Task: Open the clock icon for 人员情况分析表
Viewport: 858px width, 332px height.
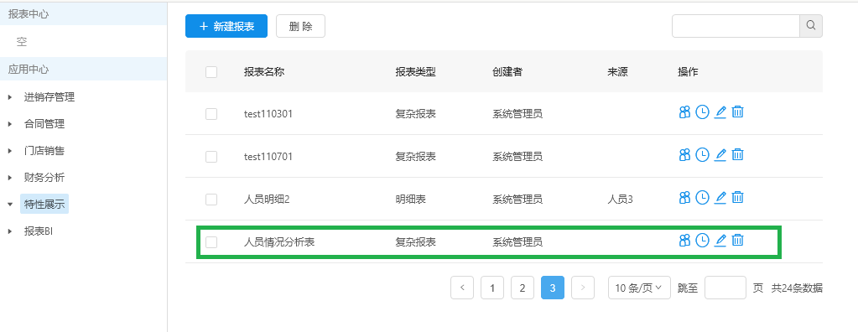Action: (702, 240)
